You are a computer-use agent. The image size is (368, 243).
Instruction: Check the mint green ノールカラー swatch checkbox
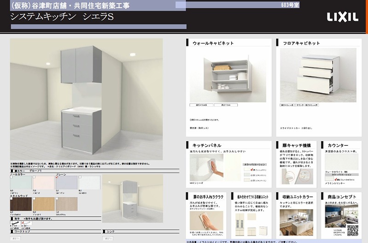click(11, 177)
